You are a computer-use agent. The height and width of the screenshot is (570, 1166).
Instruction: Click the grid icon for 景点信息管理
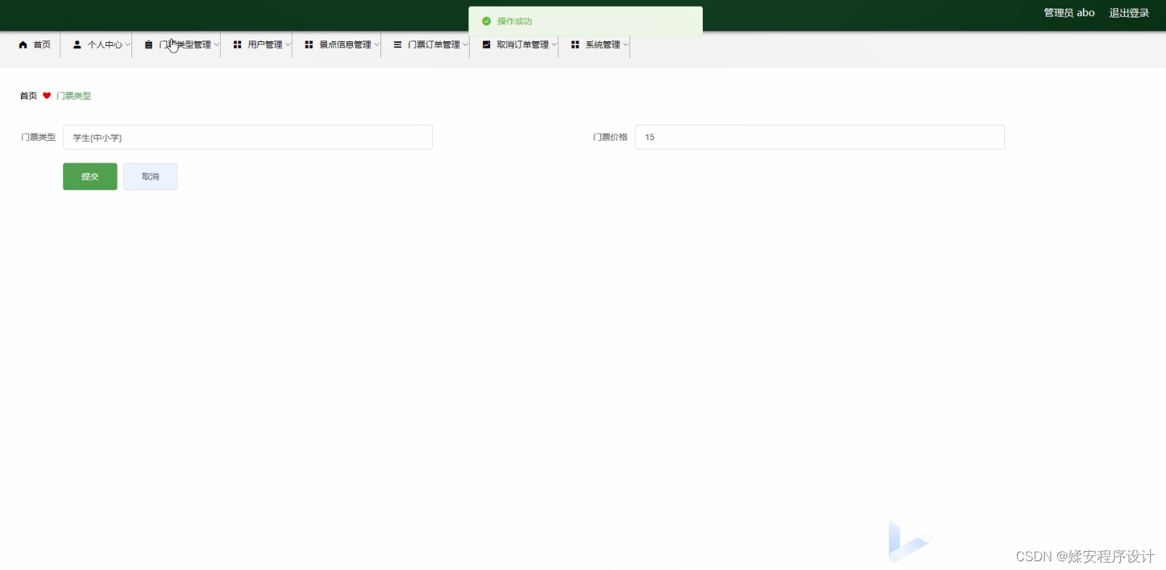point(309,45)
